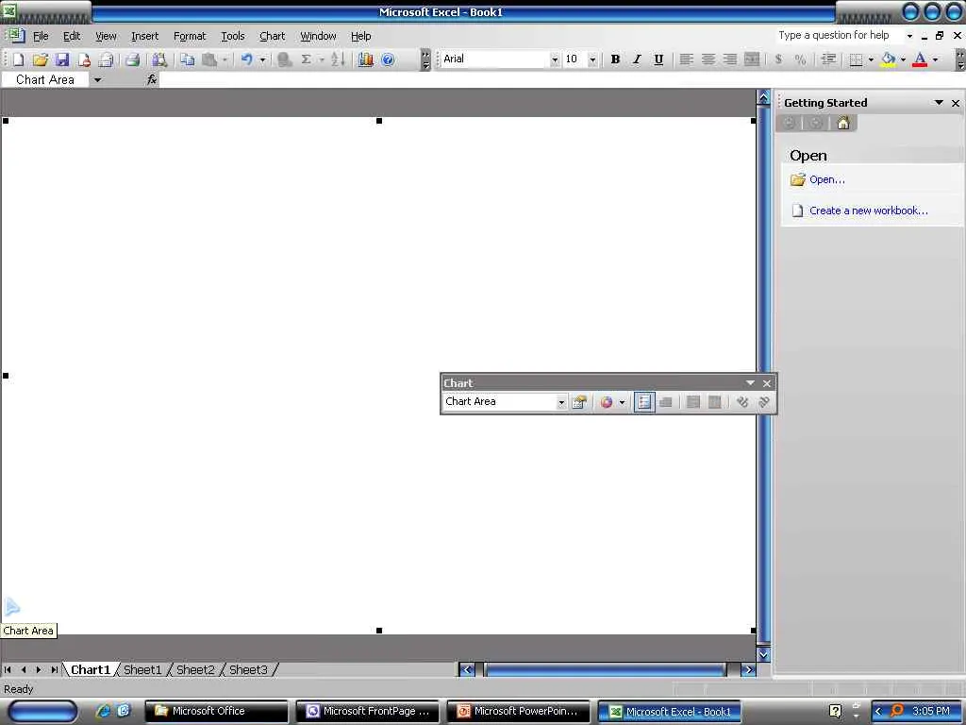Click the Save icon in toolbar

[x=62, y=59]
